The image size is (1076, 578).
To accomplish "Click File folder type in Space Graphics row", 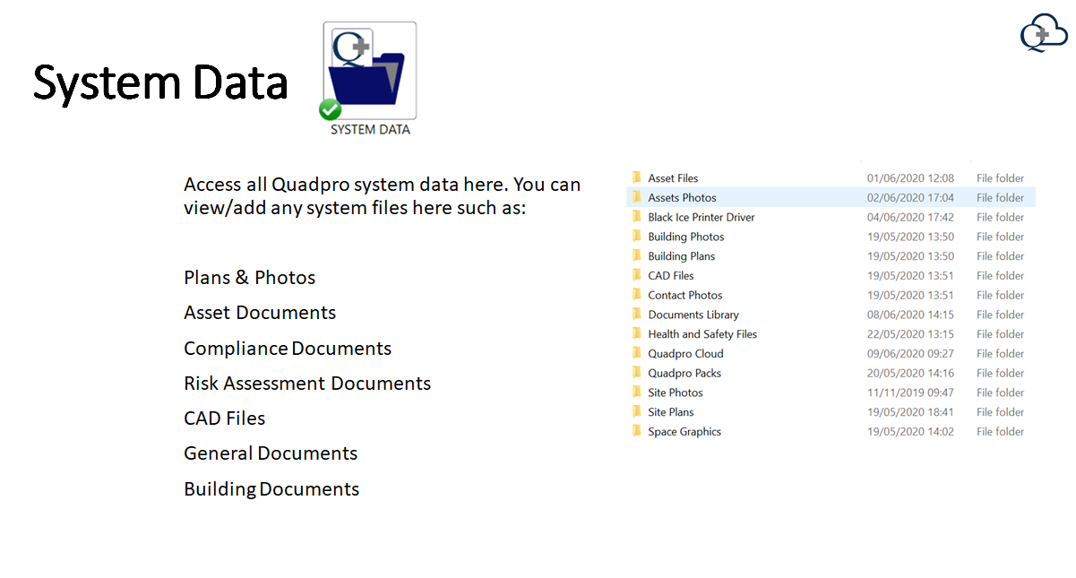I will coord(1000,432).
